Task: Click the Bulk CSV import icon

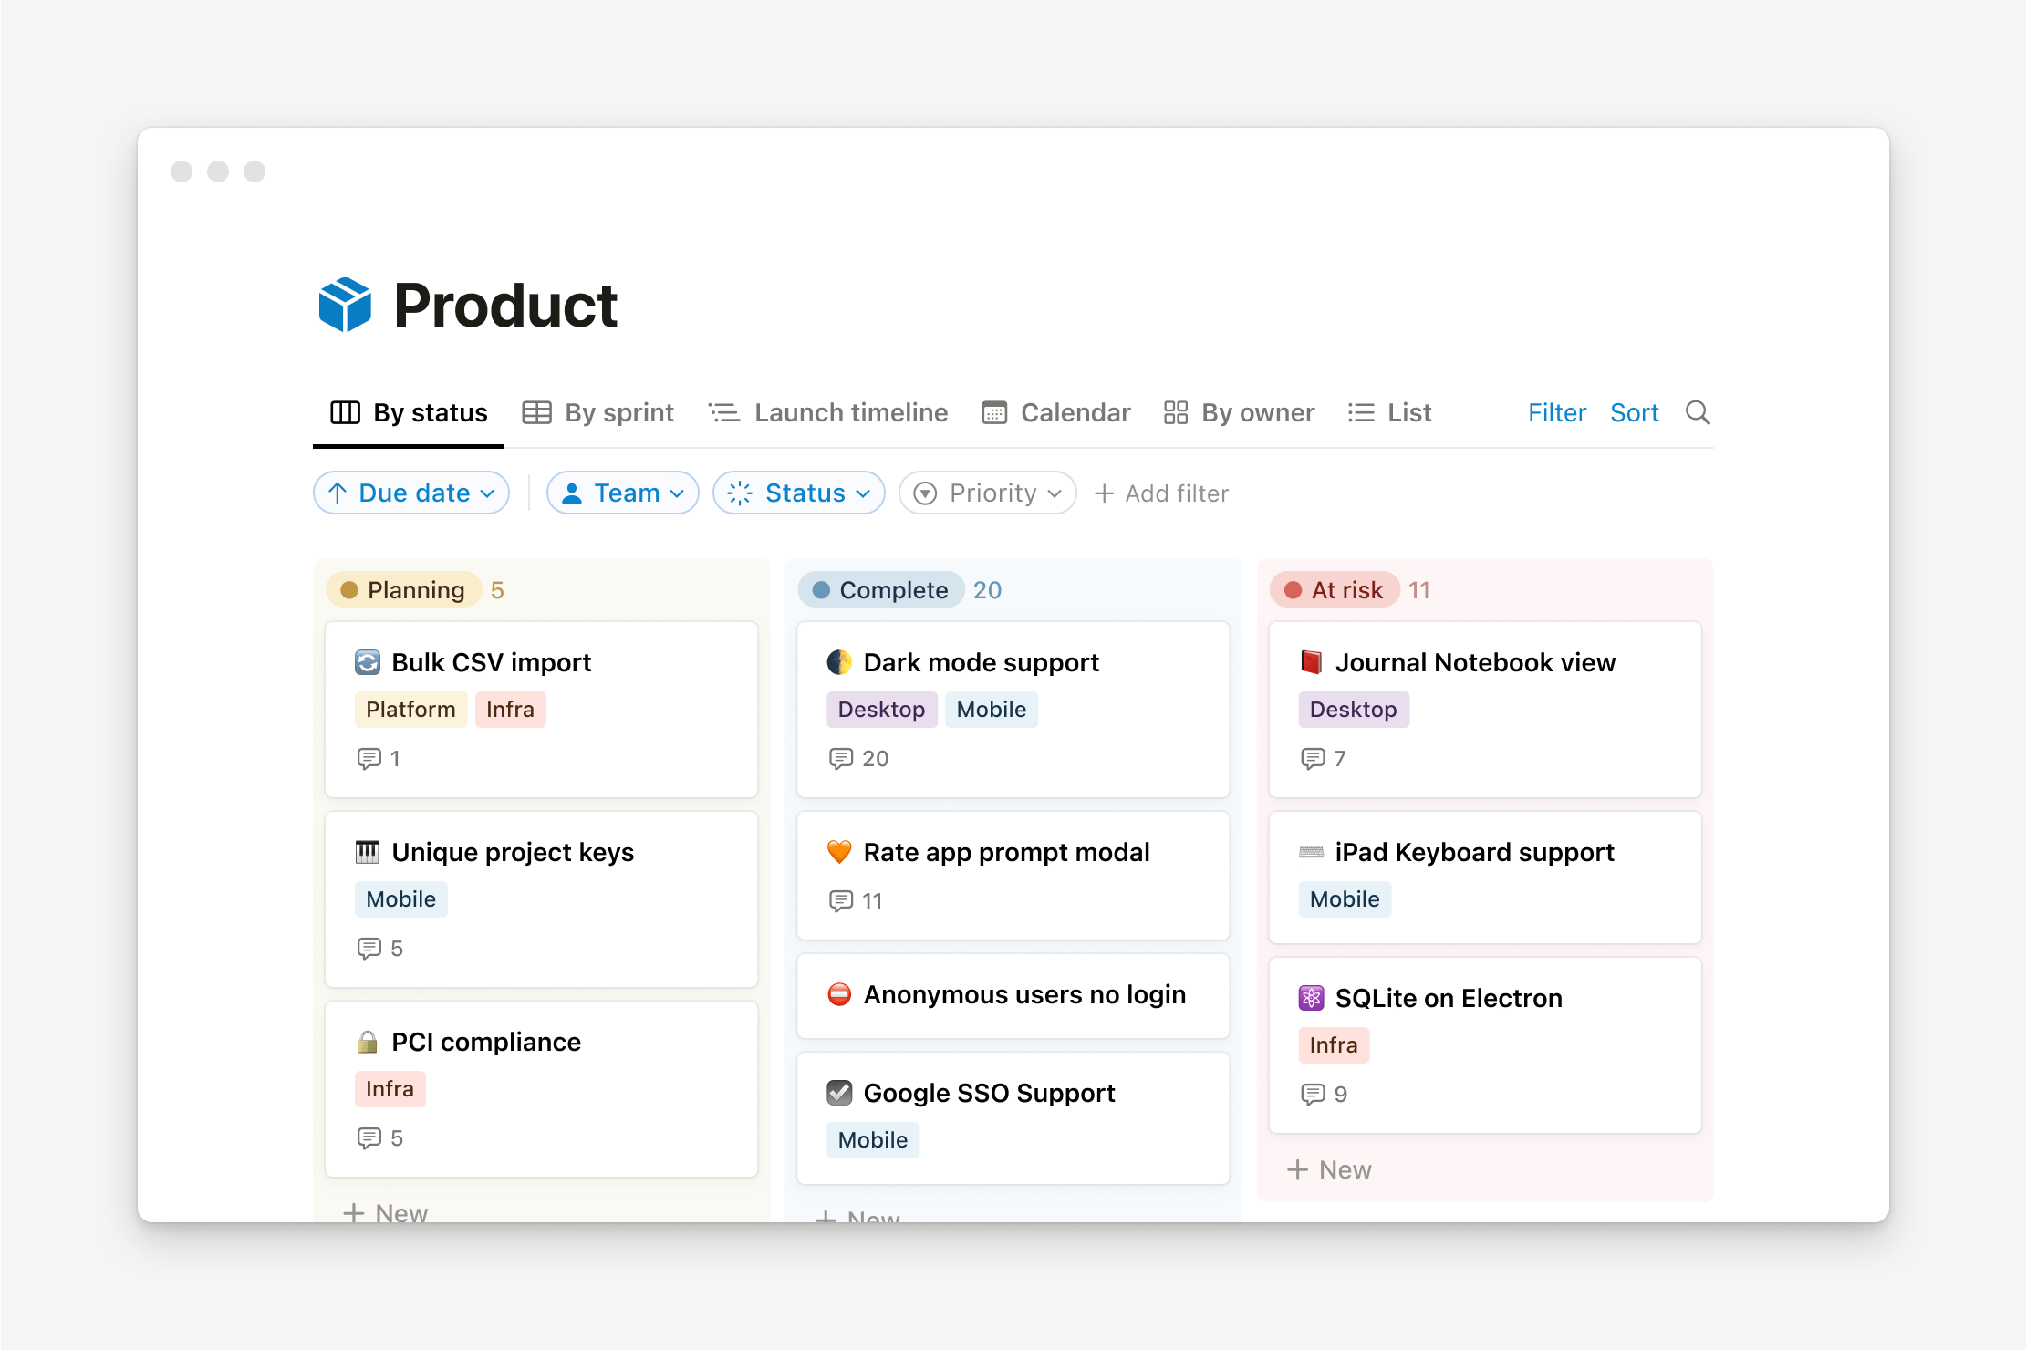Action: [x=368, y=661]
